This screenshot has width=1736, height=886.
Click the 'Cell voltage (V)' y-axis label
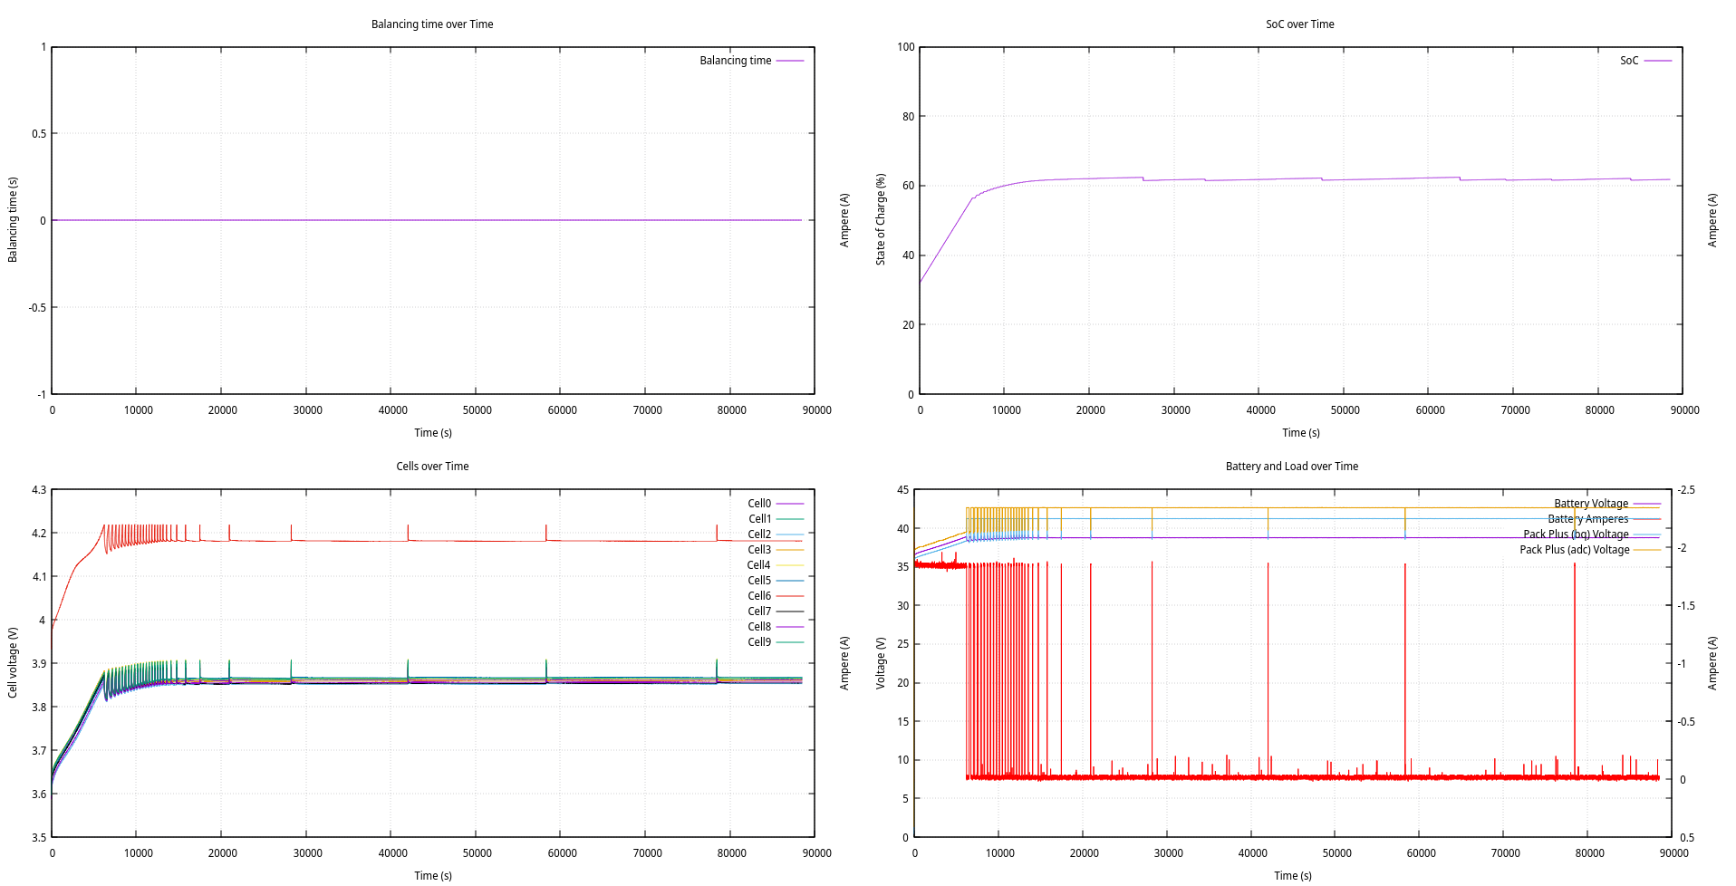(13, 662)
